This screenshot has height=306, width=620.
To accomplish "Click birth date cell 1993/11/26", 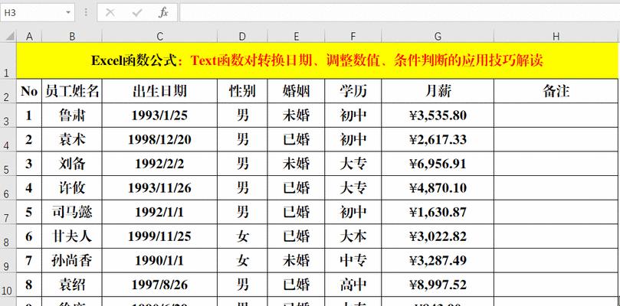I will [159, 188].
